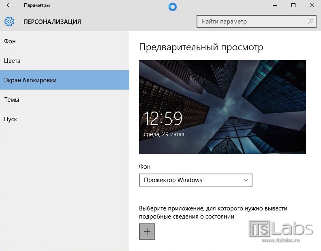Minimize the Параметры window
Image resolution: width=321 pixels, height=251 pixels.
point(275,6)
